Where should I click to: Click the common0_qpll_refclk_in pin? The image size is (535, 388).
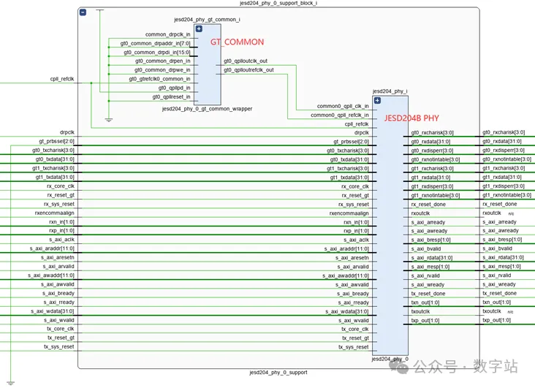coord(340,115)
